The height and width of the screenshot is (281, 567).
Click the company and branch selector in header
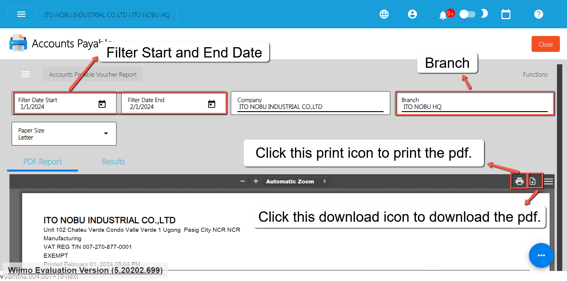tap(107, 14)
